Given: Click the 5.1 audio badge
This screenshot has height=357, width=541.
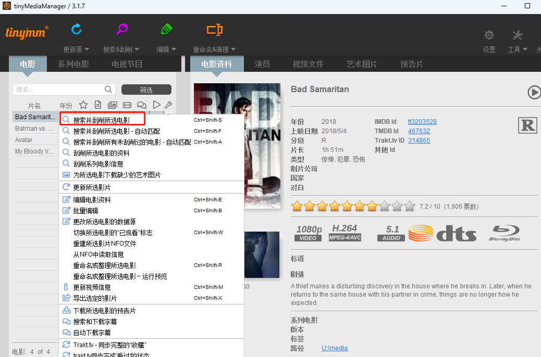Looking at the screenshot, I should [x=391, y=233].
